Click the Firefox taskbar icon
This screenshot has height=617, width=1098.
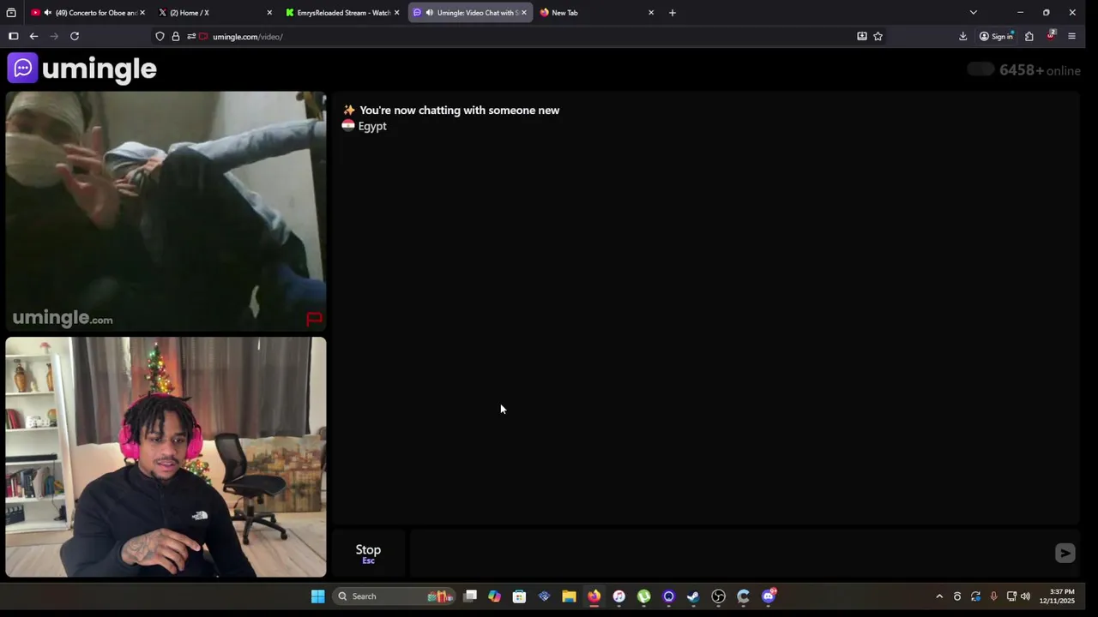tap(594, 596)
